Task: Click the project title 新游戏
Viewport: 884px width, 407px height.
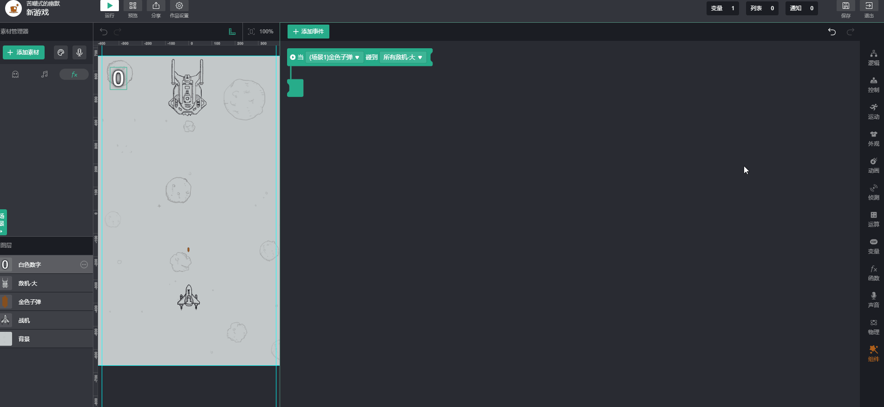Action: pos(38,13)
